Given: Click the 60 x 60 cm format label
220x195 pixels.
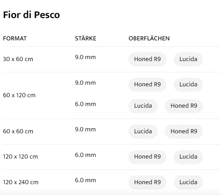Looking at the screenshot, I should coord(18,131).
